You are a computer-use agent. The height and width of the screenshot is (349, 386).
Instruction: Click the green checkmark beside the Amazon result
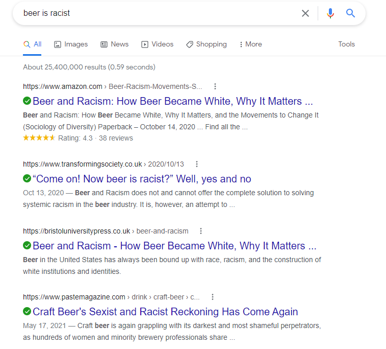[27, 101]
